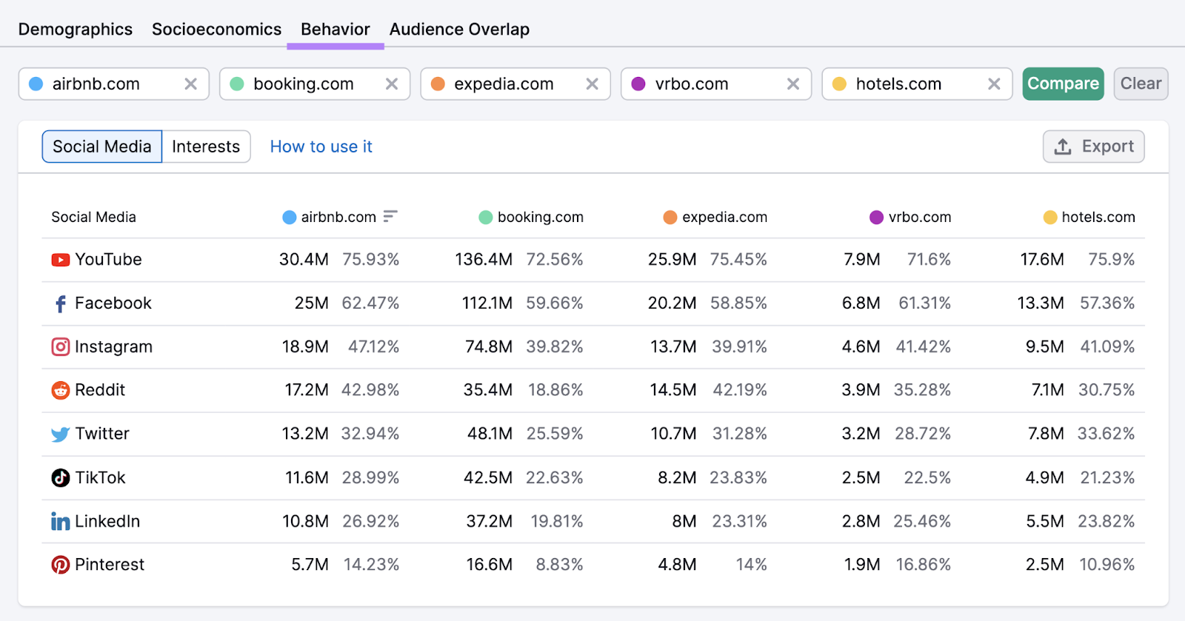The height and width of the screenshot is (621, 1185).
Task: Export the social media data
Action: (x=1094, y=147)
